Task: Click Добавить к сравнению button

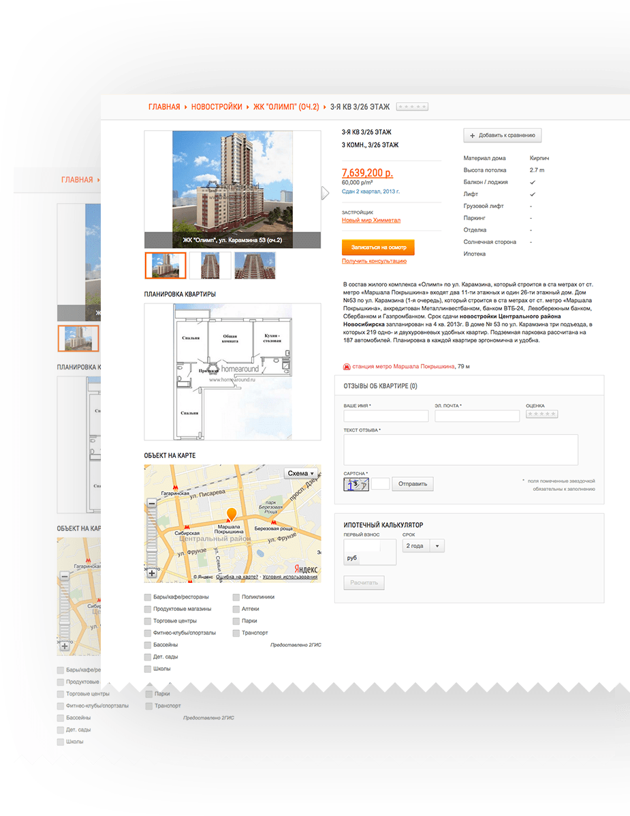Action: (x=502, y=136)
